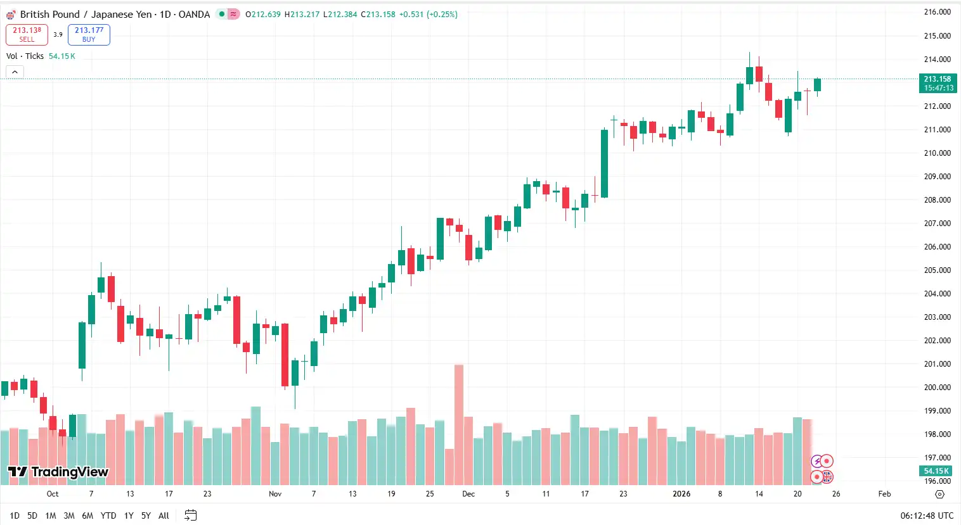Viewport: 961px width, 525px height.
Task: Click the SELL button showing 213.138
Action: pyautogui.click(x=26, y=34)
